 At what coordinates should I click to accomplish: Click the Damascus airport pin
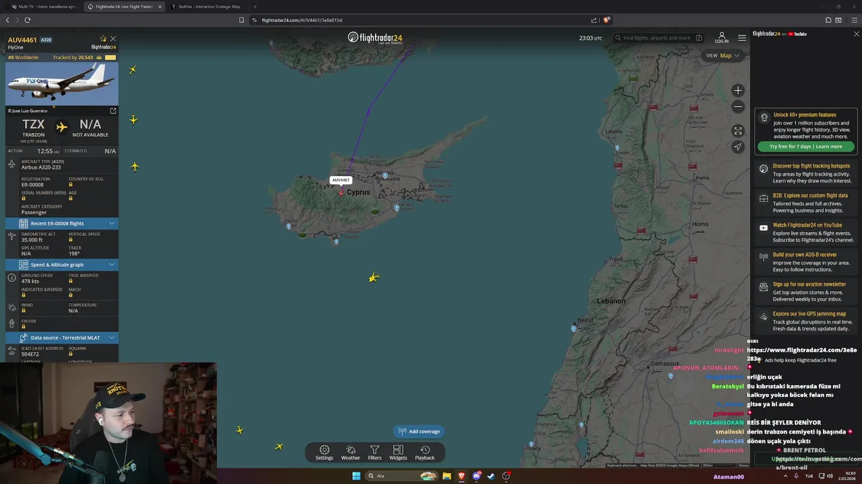point(671,376)
